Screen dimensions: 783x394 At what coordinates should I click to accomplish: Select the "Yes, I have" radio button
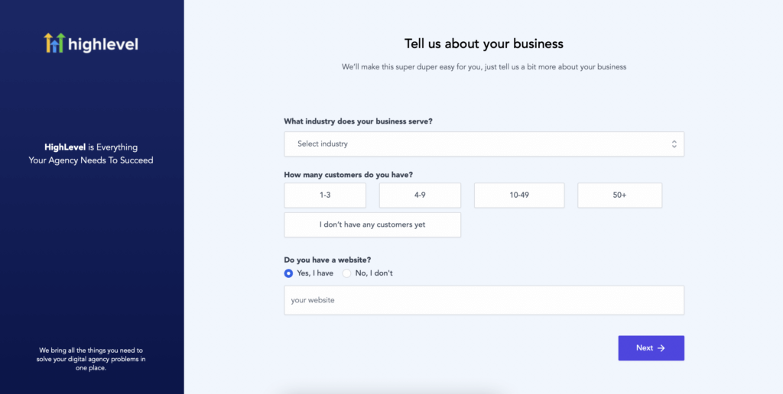tap(288, 273)
